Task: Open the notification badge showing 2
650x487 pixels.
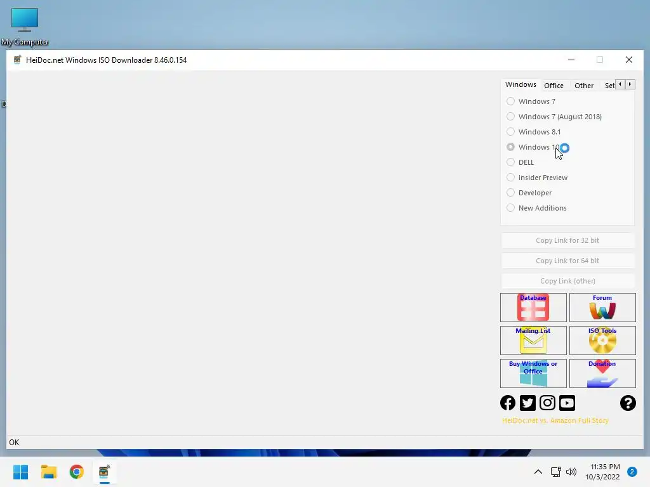Action: (632, 472)
